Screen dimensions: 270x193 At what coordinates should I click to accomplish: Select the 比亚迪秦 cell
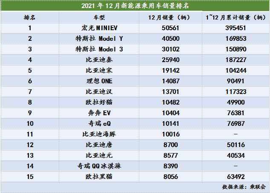click(99, 60)
